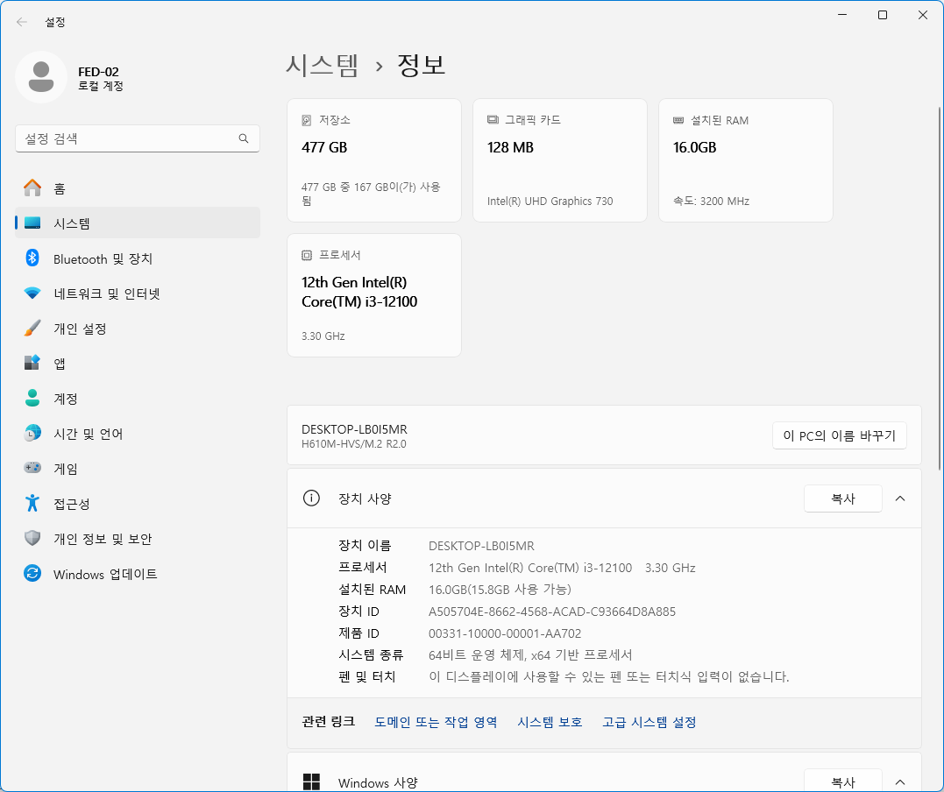Open 고급 시스템 설정 link
The width and height of the screenshot is (944, 792).
coord(649,722)
